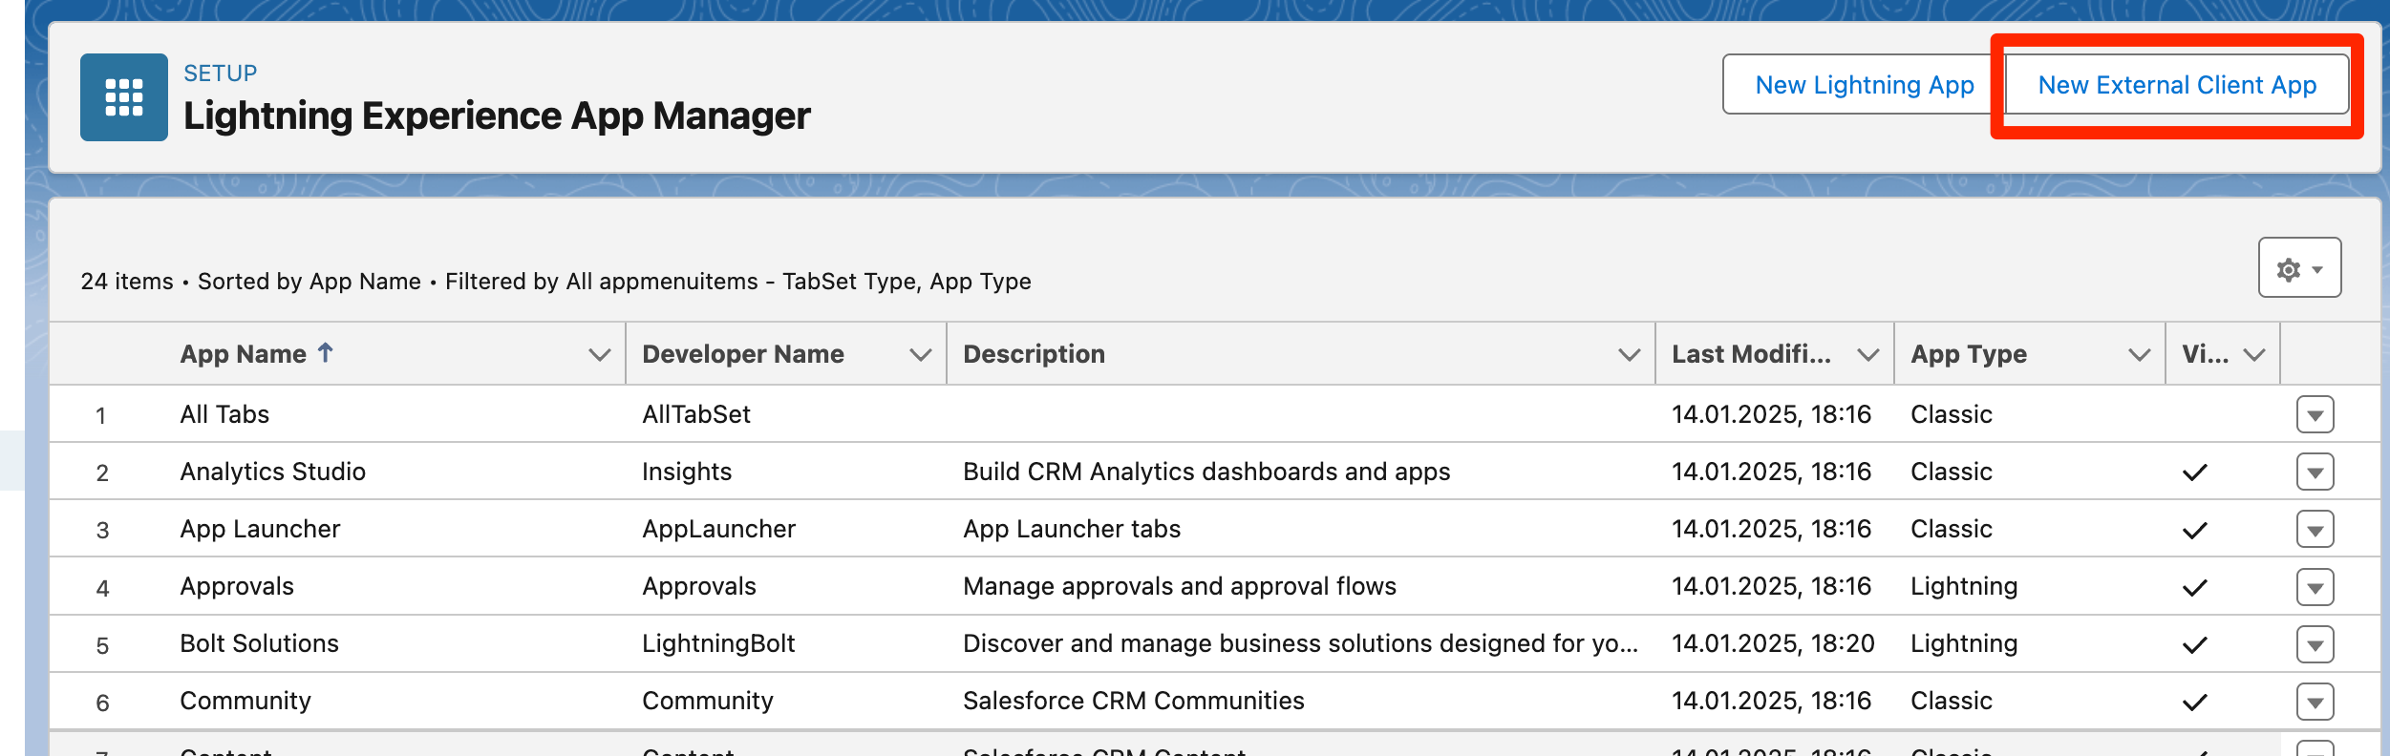
Task: Open row actions for Community
Action: click(x=2314, y=702)
